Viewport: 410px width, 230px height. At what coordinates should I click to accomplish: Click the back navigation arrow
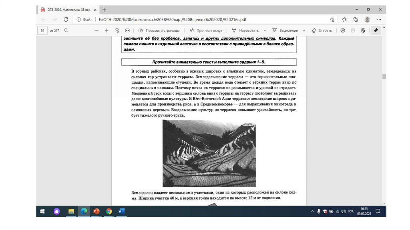(43, 20)
